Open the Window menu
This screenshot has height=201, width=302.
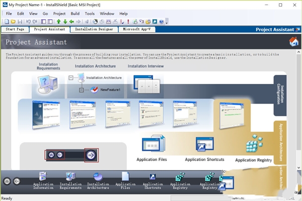[107, 14]
